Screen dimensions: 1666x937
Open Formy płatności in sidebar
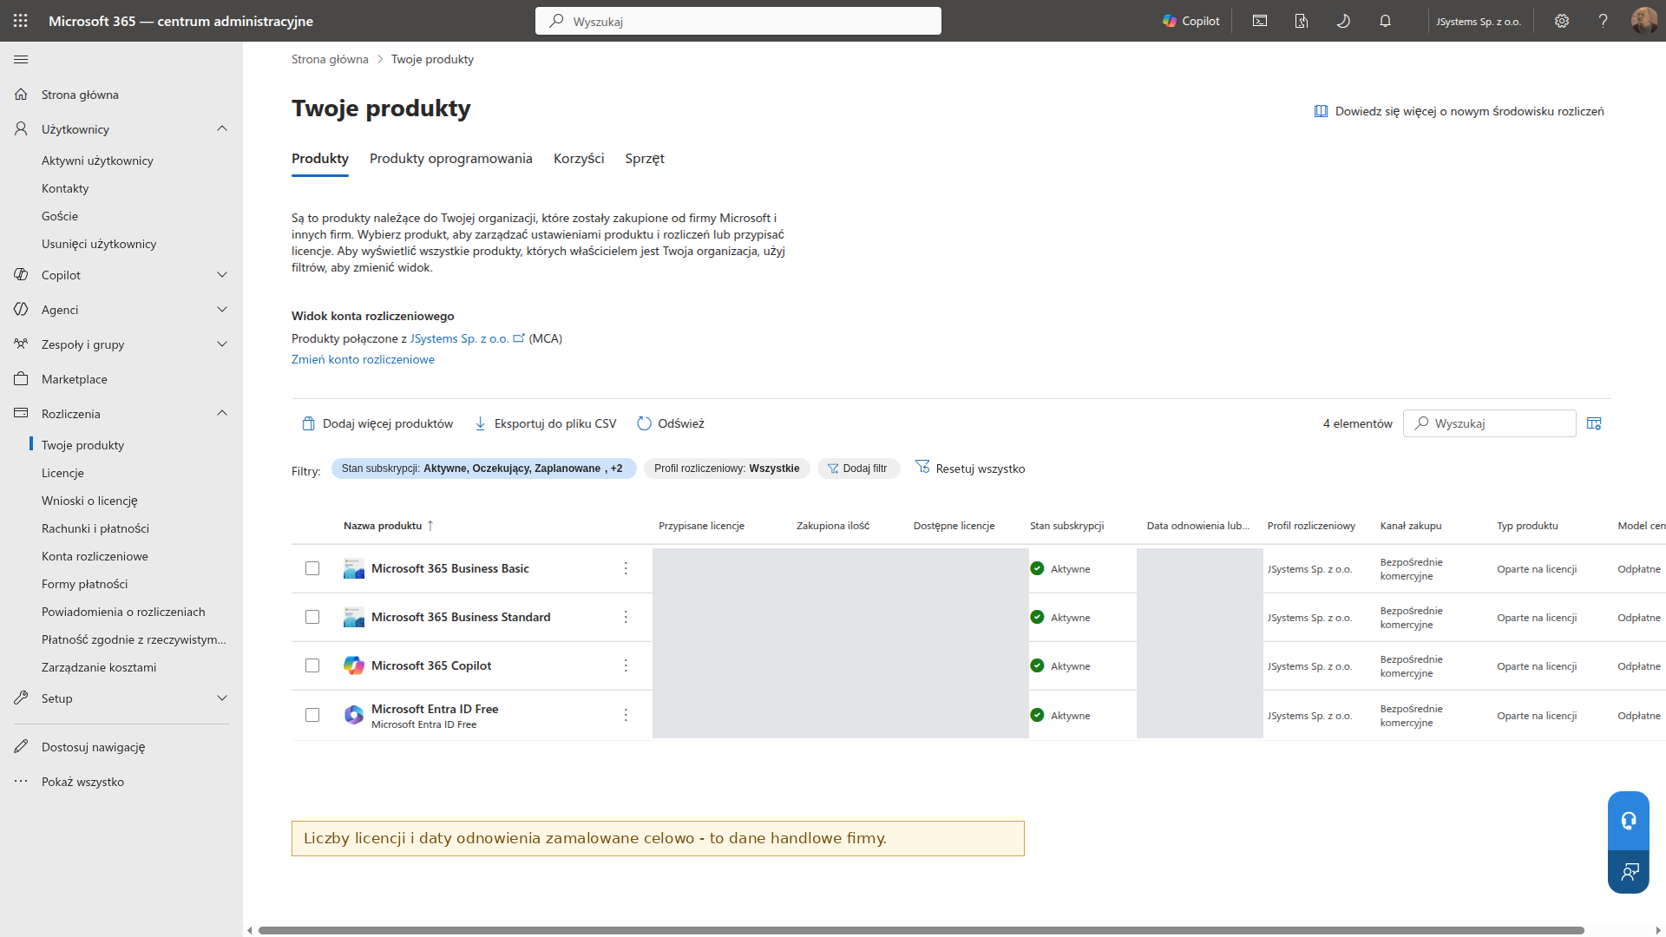(x=84, y=584)
